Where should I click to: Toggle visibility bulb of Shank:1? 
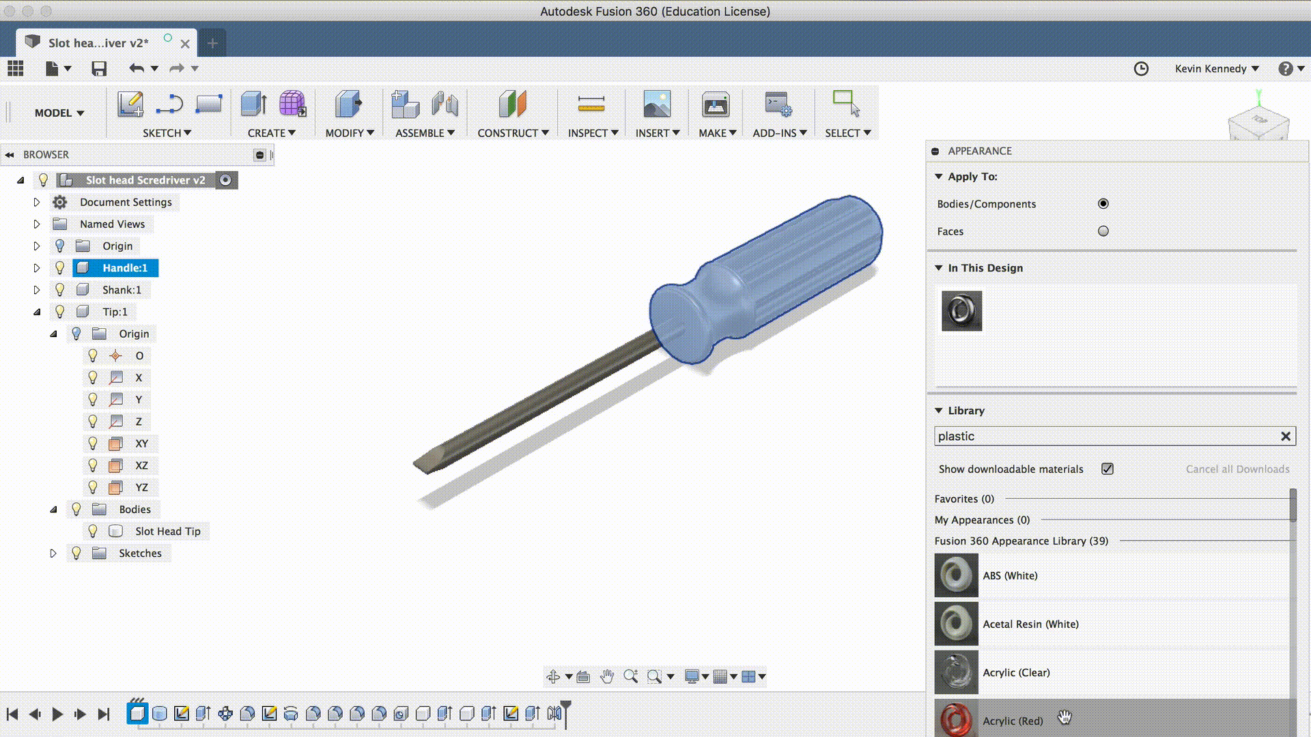[x=60, y=289]
